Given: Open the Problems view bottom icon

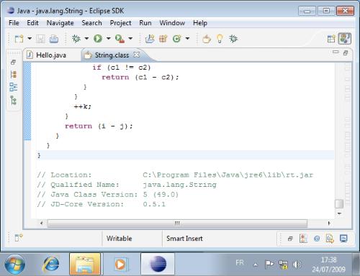Looking at the screenshot, I should click(303, 239).
